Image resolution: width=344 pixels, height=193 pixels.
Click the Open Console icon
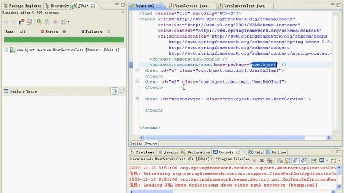333,161
